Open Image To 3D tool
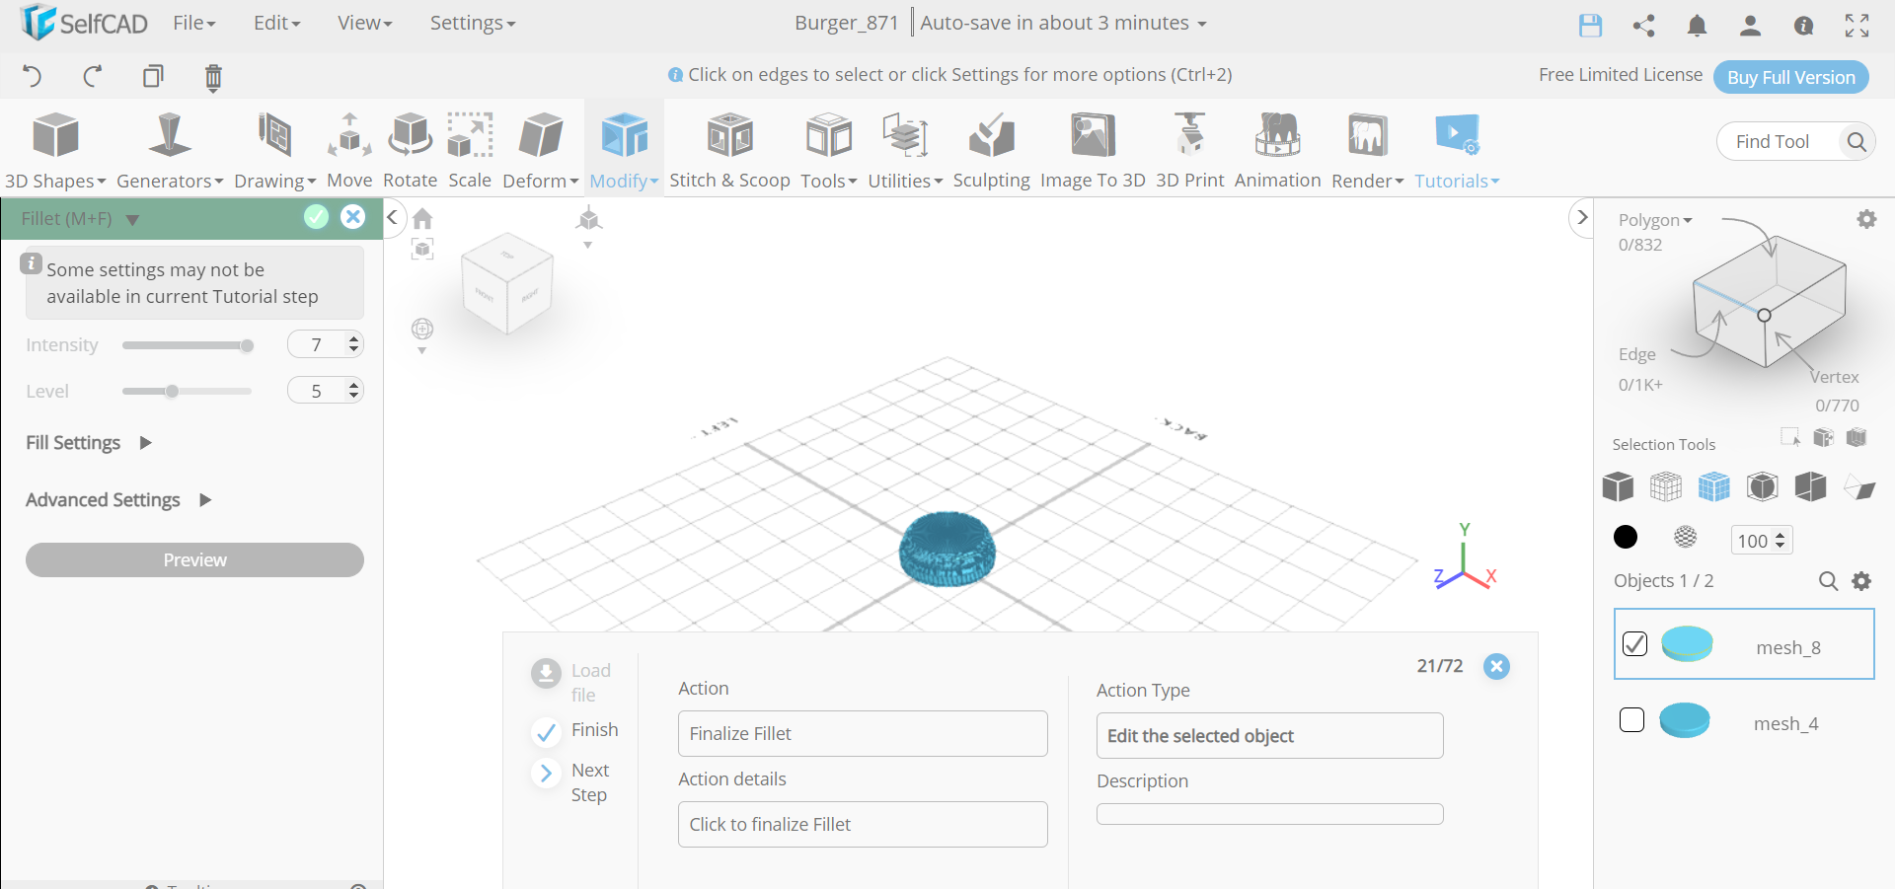This screenshot has height=889, width=1895. (x=1093, y=151)
